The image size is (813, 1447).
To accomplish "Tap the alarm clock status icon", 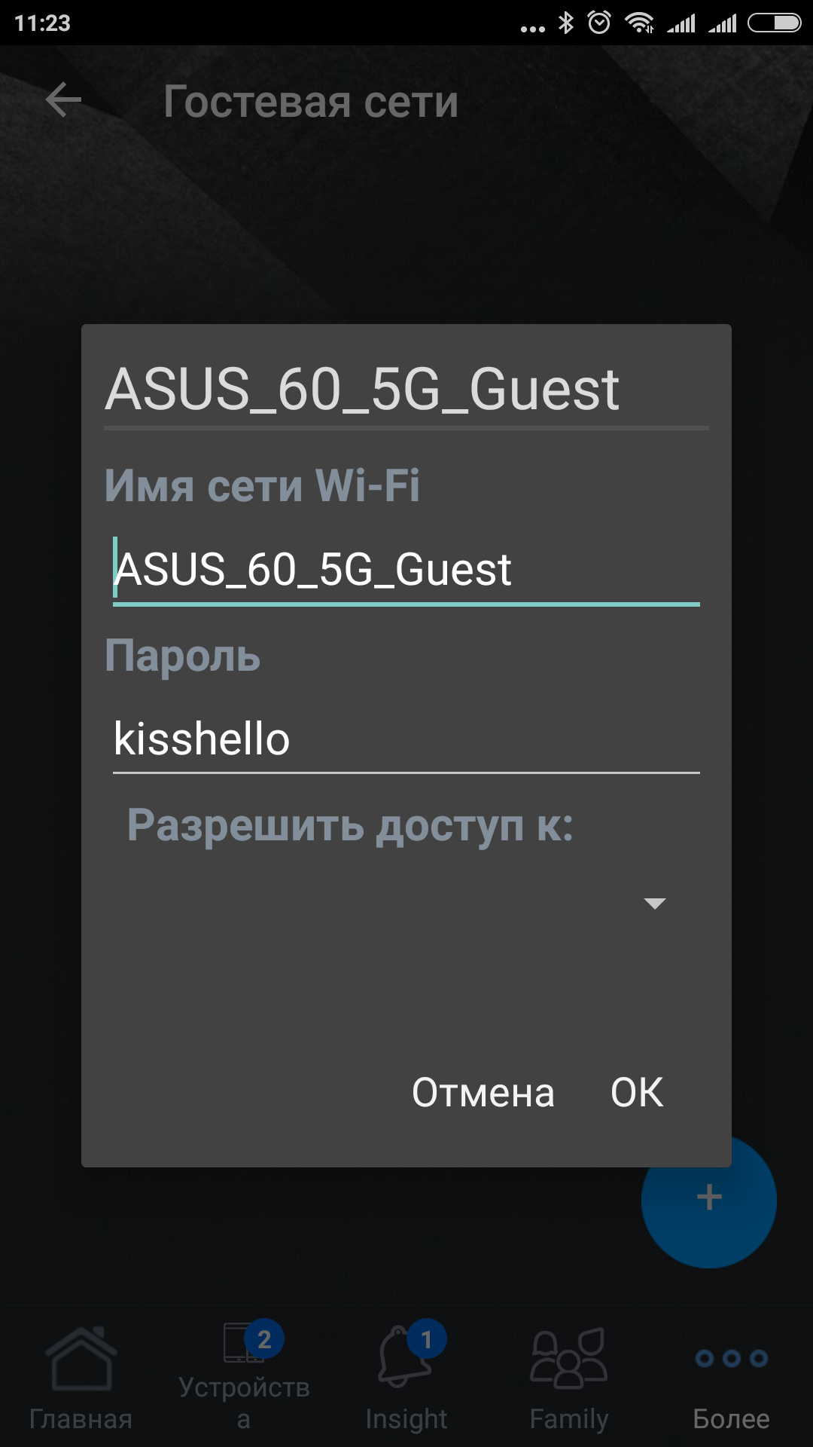I will [x=599, y=23].
